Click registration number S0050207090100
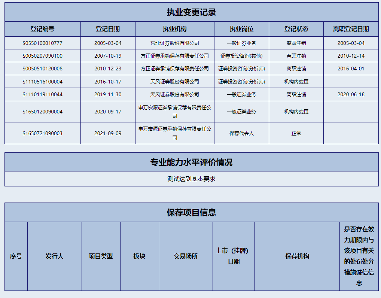 (x=43, y=56)
